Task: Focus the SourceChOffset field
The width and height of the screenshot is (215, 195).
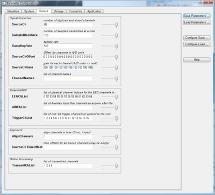Action: click(x=68, y=57)
